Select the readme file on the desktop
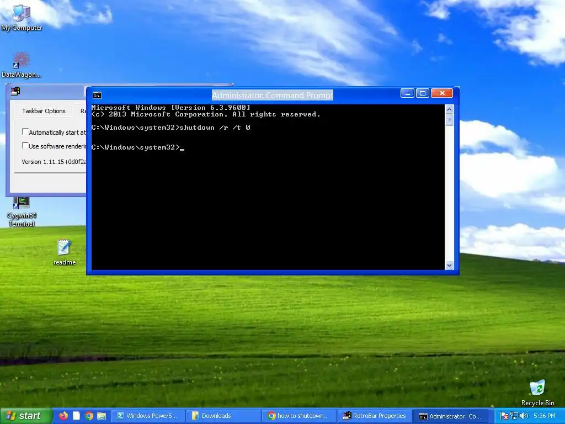Screen dimensions: 565x424 (x=65, y=252)
